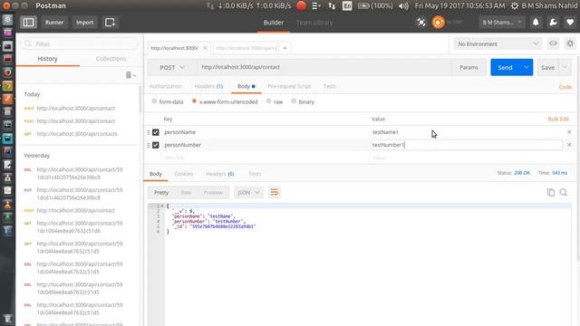Open the interceptor satellite icon

421,23
